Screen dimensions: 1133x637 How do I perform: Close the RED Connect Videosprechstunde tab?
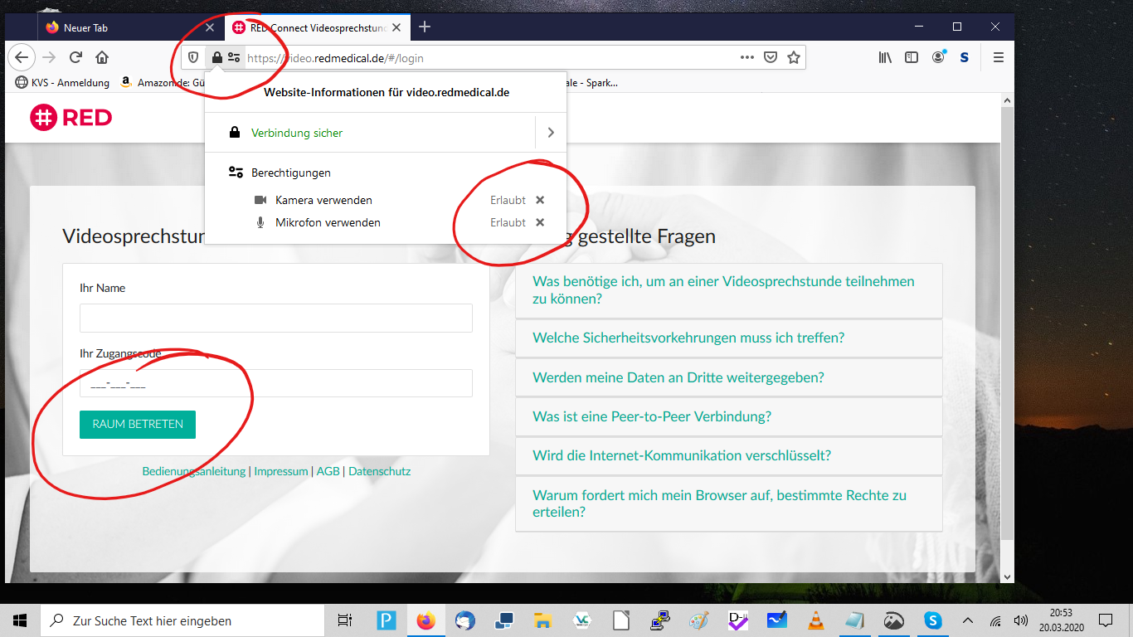397,27
